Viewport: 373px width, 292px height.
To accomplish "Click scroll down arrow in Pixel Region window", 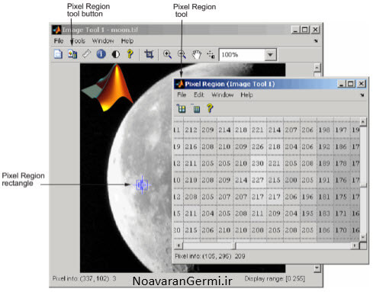I will coord(363,237).
